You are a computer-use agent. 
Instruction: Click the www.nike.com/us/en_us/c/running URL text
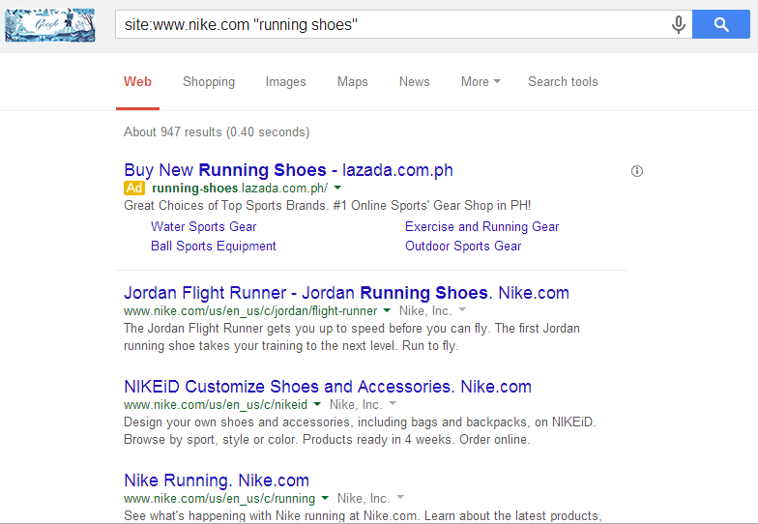click(219, 499)
